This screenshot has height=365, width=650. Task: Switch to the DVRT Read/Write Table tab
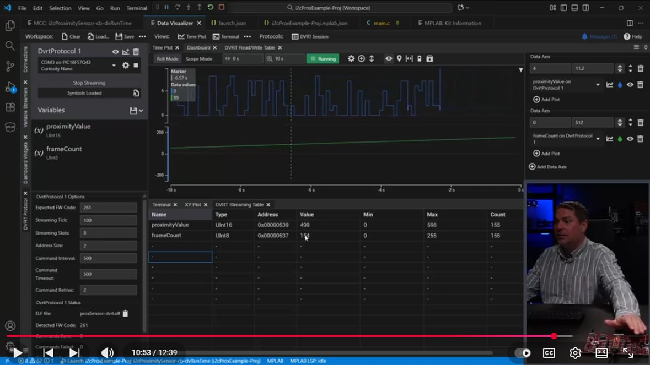click(x=250, y=48)
